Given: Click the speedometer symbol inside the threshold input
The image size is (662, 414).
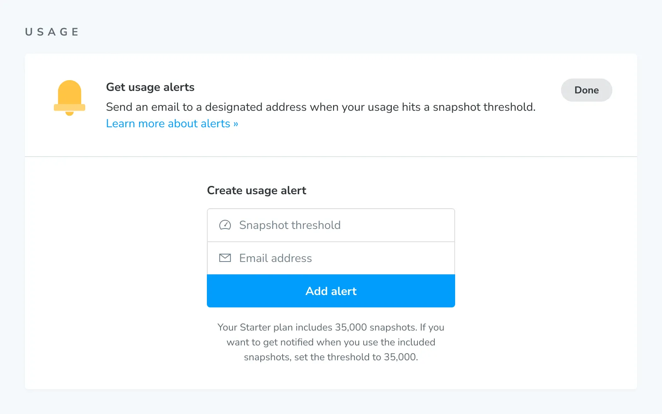Looking at the screenshot, I should (225, 225).
